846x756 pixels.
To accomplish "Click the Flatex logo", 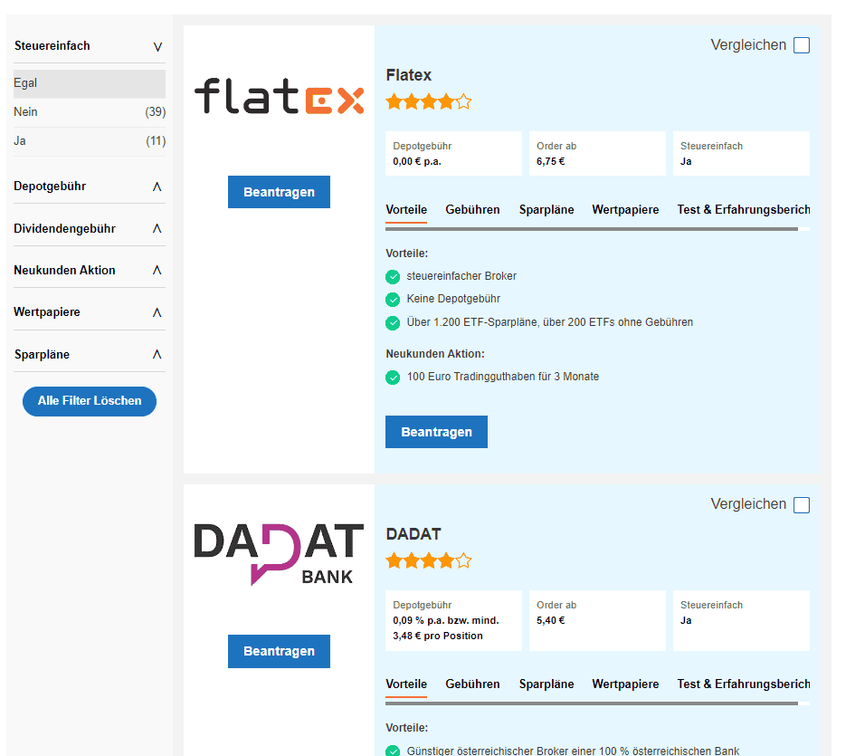I will (279, 96).
